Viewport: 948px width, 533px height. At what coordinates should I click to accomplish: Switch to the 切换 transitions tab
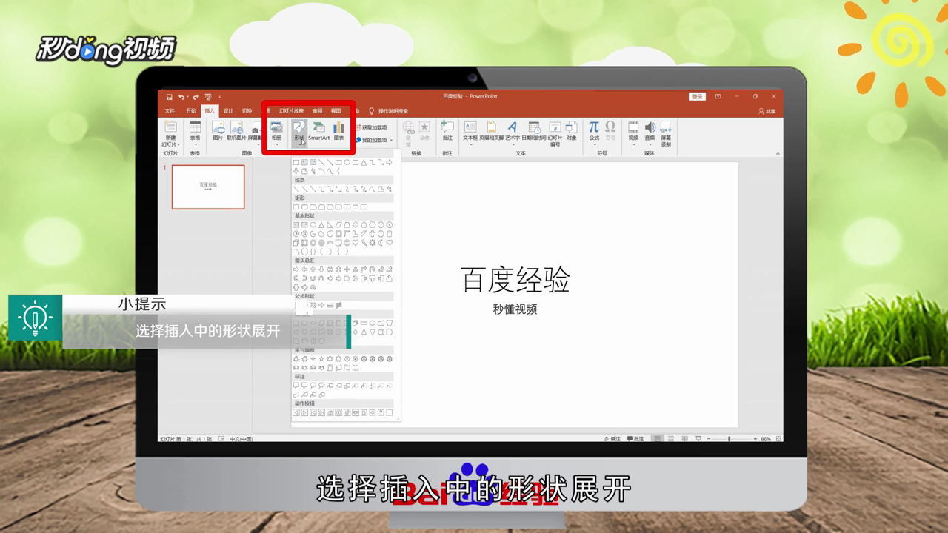pos(247,111)
